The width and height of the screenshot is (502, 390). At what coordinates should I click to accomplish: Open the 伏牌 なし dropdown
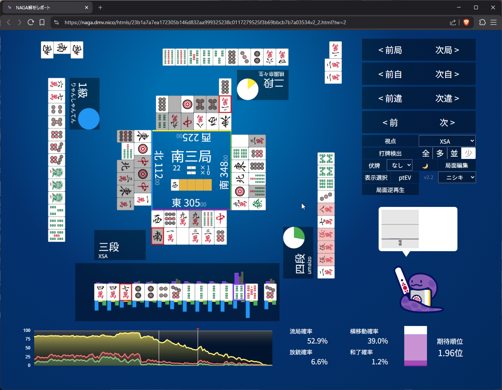coord(400,165)
